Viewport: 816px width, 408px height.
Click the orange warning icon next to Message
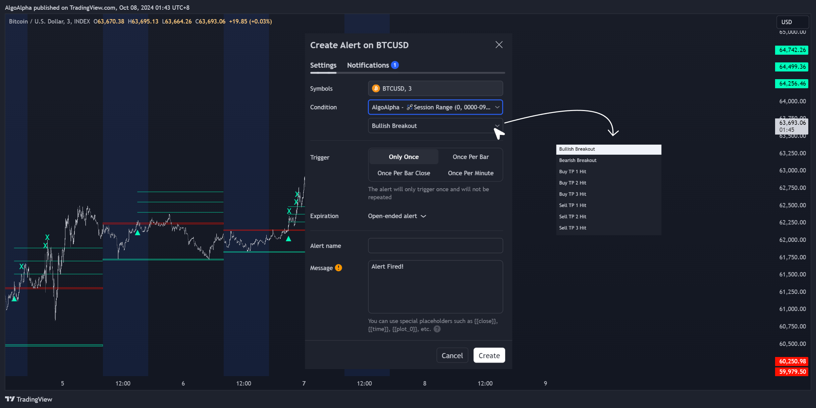[x=338, y=268]
